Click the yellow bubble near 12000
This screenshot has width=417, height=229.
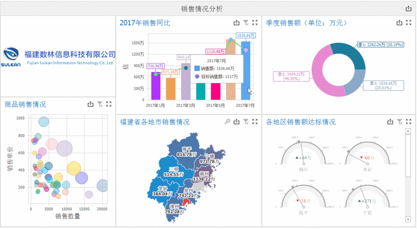click(74, 168)
